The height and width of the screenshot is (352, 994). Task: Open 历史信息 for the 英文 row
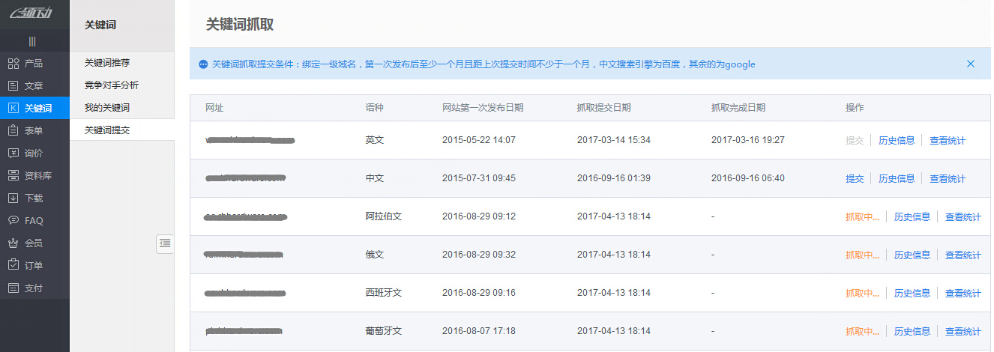click(x=897, y=141)
